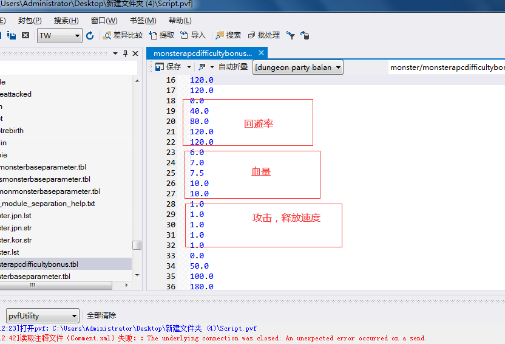Click the file path input field
This screenshot has width=505, height=344.
(x=446, y=67)
